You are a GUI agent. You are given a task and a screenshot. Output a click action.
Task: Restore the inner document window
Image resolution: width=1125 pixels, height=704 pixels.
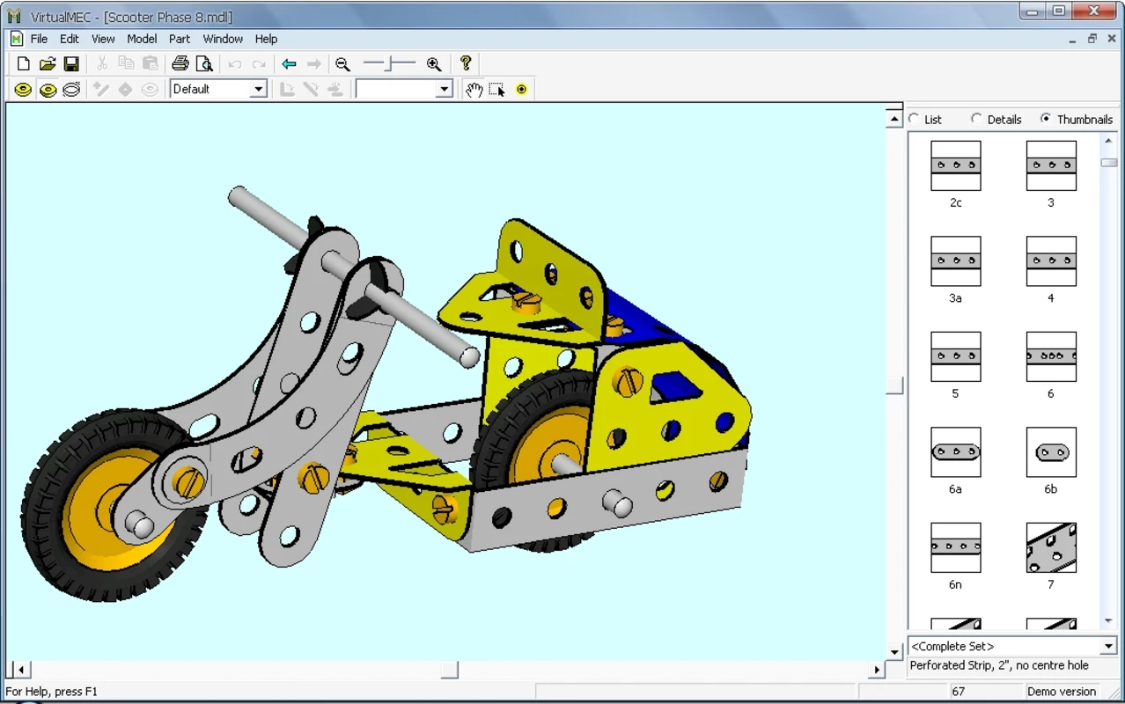pos(1092,39)
